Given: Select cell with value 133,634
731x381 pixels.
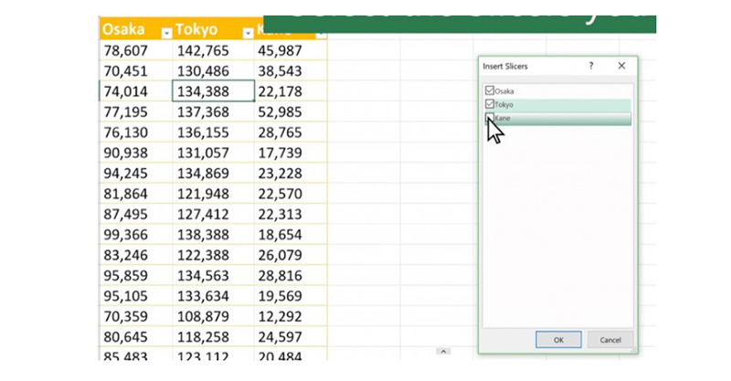Looking at the screenshot, I should point(214,297).
